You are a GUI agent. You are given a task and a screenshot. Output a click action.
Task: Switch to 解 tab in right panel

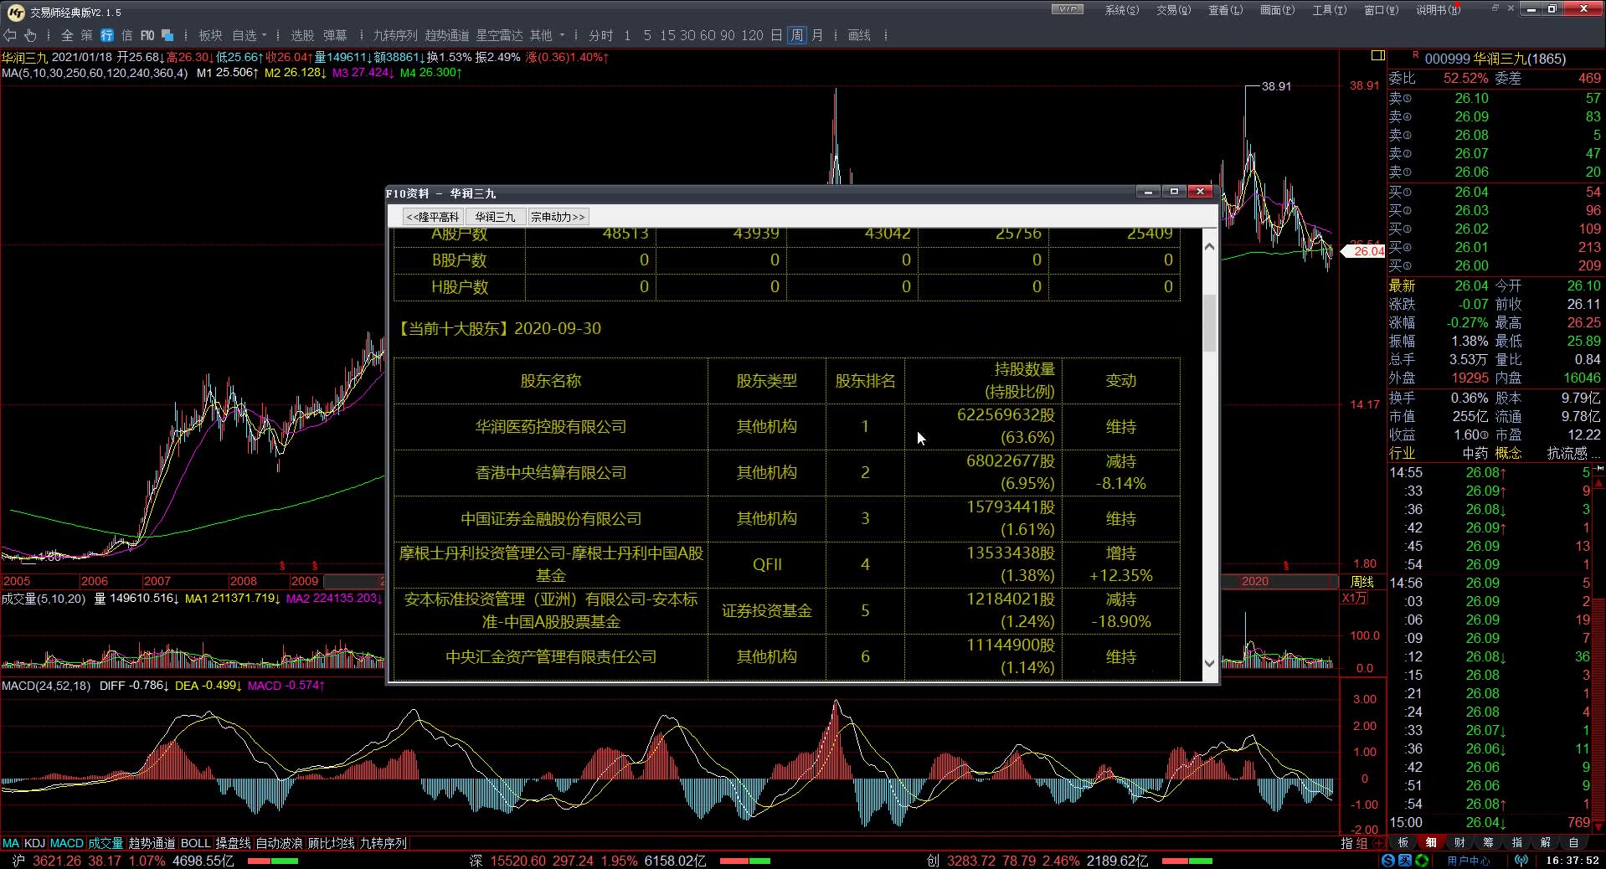coord(1546,842)
